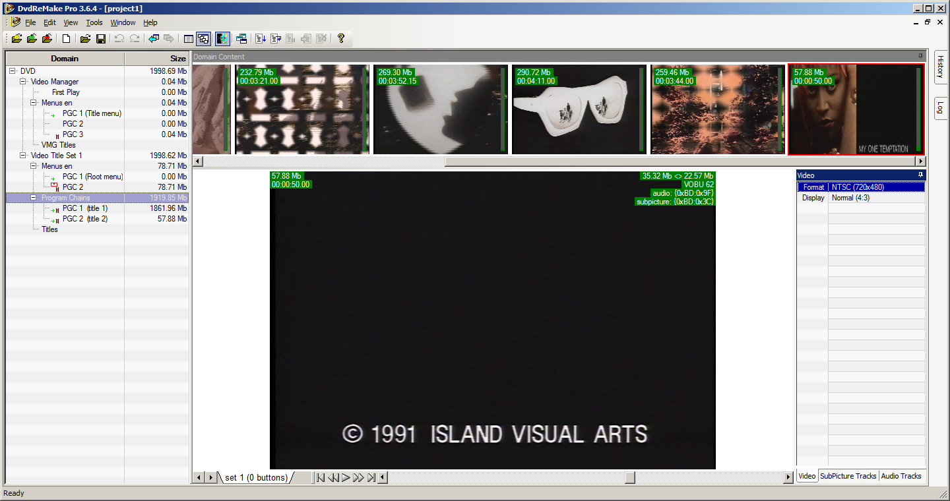Open the File menu

[30, 22]
